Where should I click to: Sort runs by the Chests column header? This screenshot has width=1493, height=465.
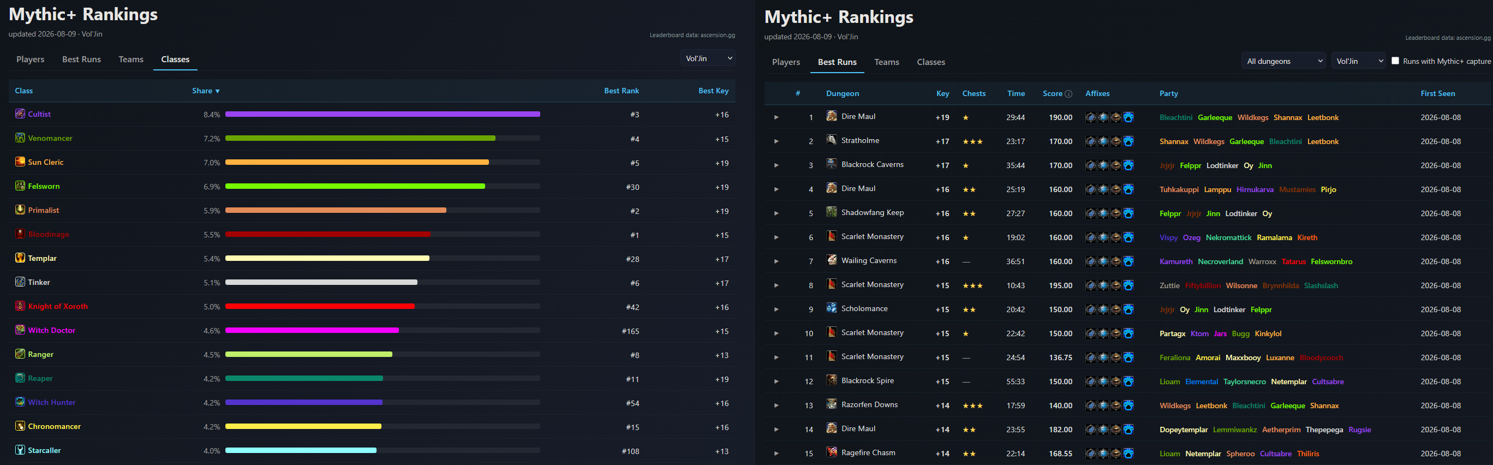(x=974, y=93)
